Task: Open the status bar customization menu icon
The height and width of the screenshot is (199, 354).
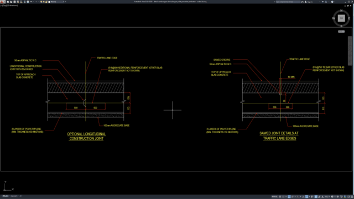Action: 352,197
